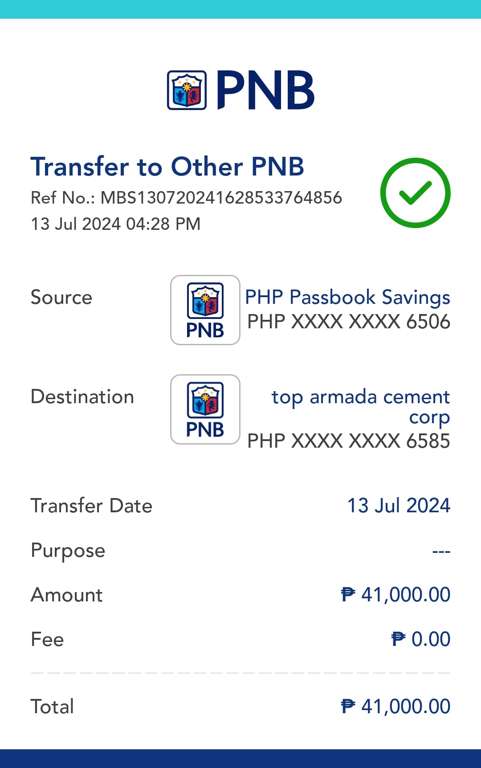Click the top armada cement corp name
Screen dimensions: 481x768
(361, 406)
